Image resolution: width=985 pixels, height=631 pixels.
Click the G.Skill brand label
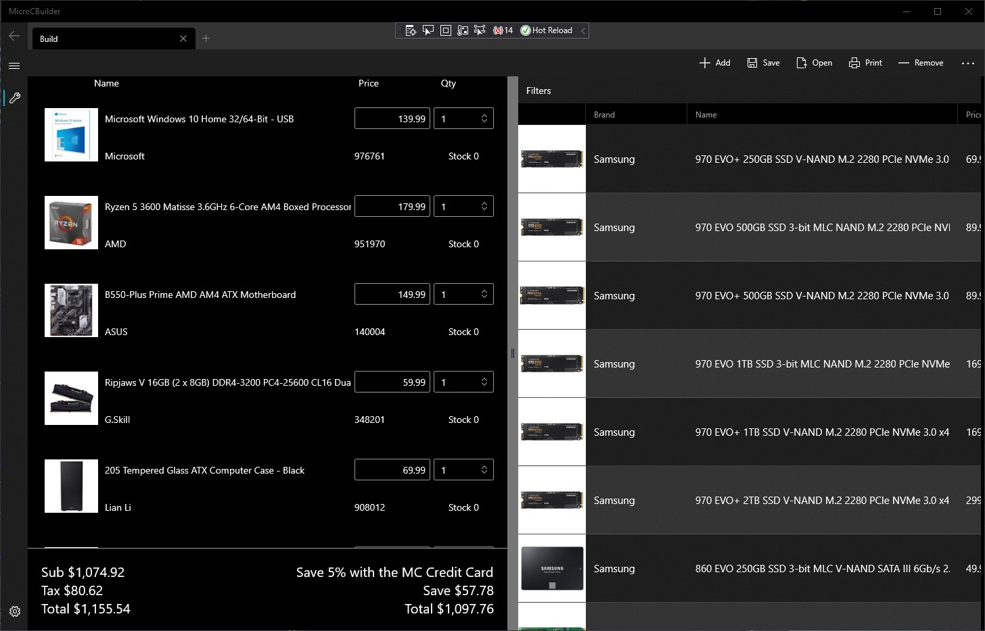117,420
